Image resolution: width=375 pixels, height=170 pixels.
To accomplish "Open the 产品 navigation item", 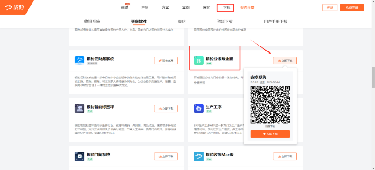I will [145, 8].
